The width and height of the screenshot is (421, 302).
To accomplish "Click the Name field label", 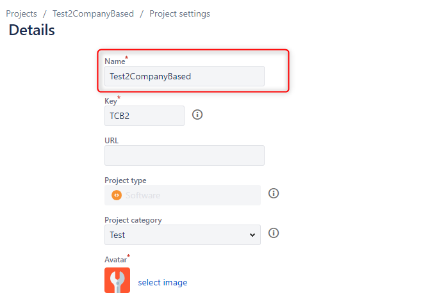I will (115, 61).
